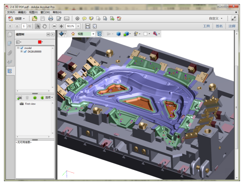Open page thumbnails panel icon
242x184 pixels.
click(x=10, y=34)
